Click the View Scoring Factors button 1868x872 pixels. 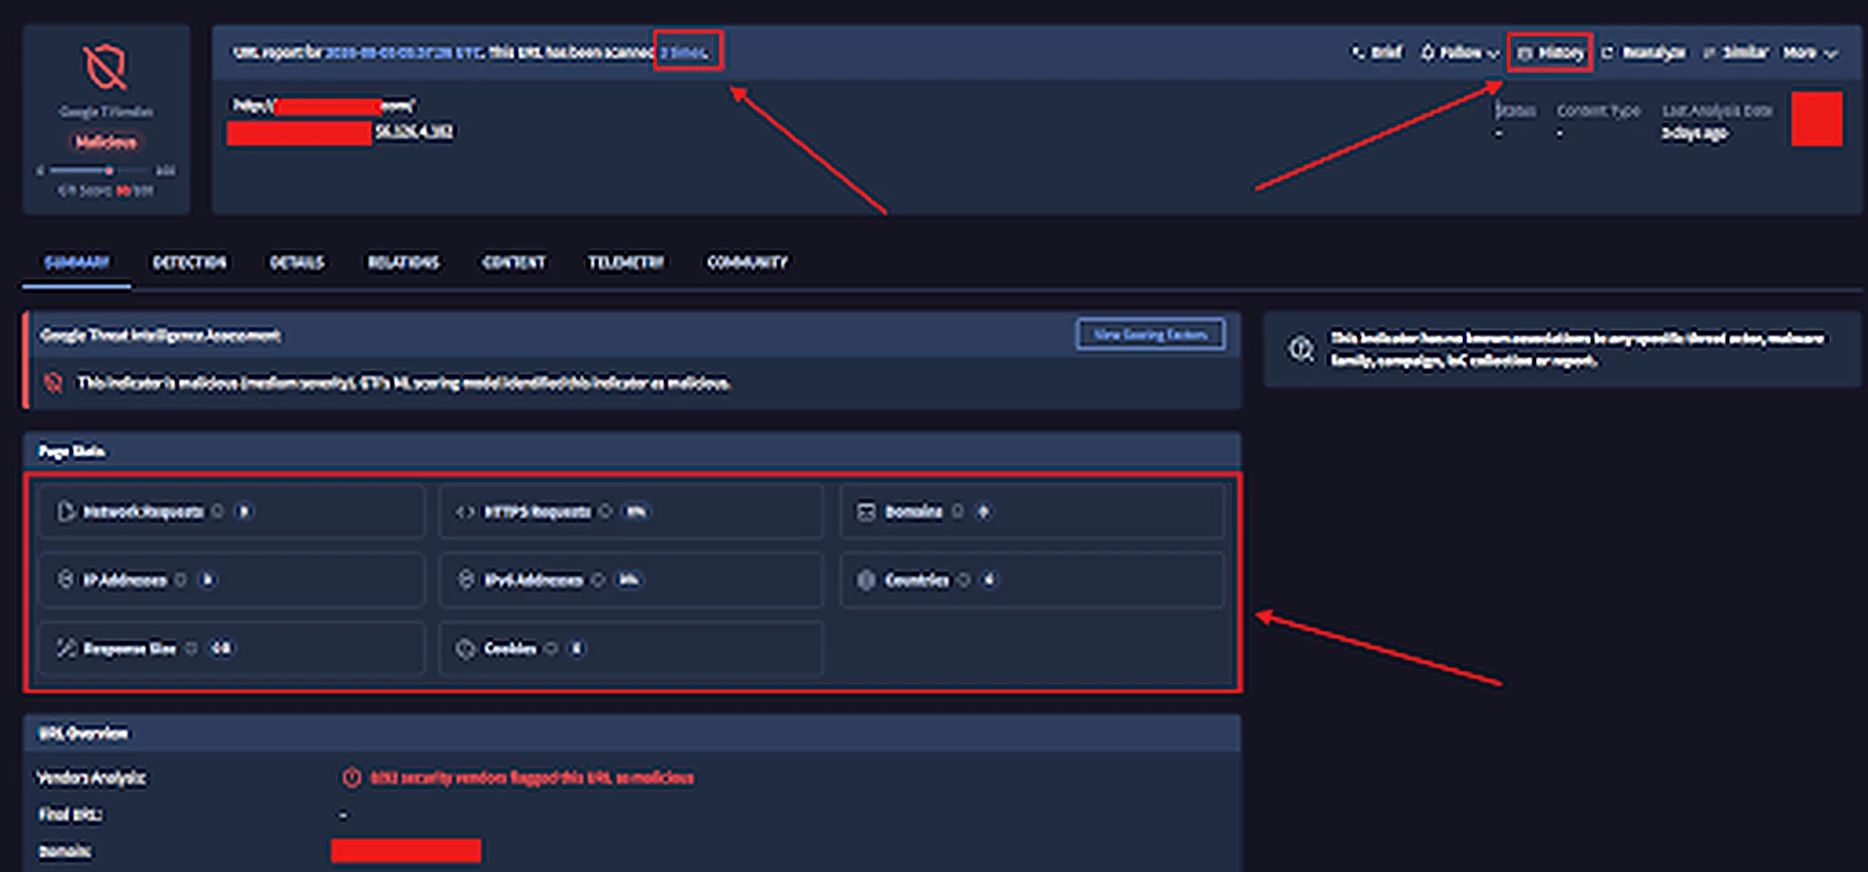point(1150,335)
